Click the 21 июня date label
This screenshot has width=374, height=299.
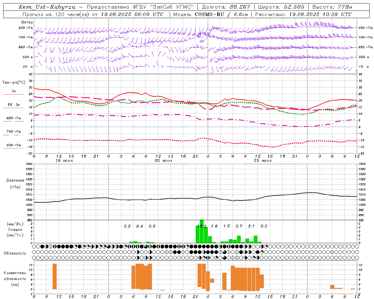pyautogui.click(x=262, y=161)
